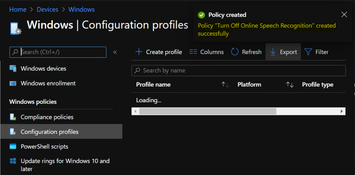
Task: Go to Devices breadcrumb
Action: pos(47,9)
